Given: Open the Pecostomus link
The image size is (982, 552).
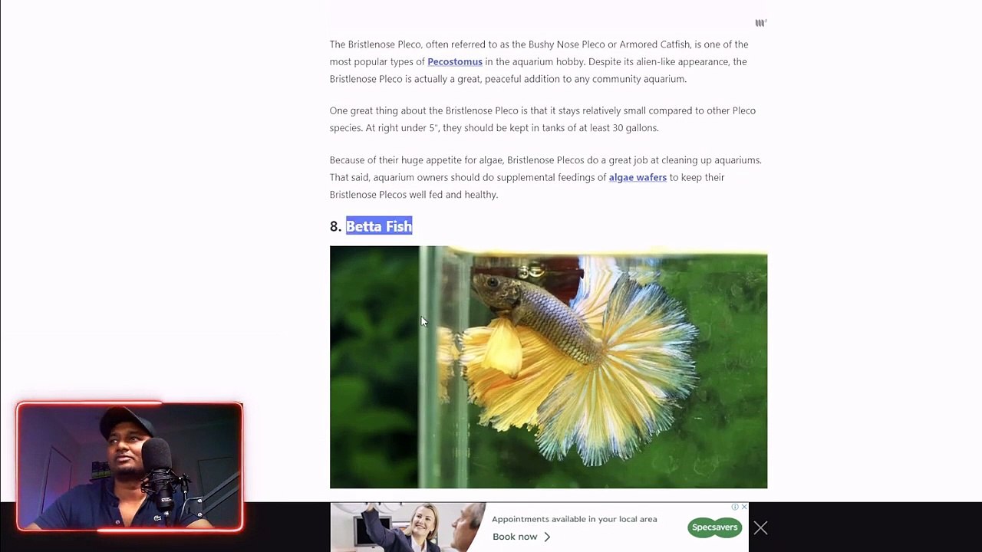Looking at the screenshot, I should [x=455, y=62].
